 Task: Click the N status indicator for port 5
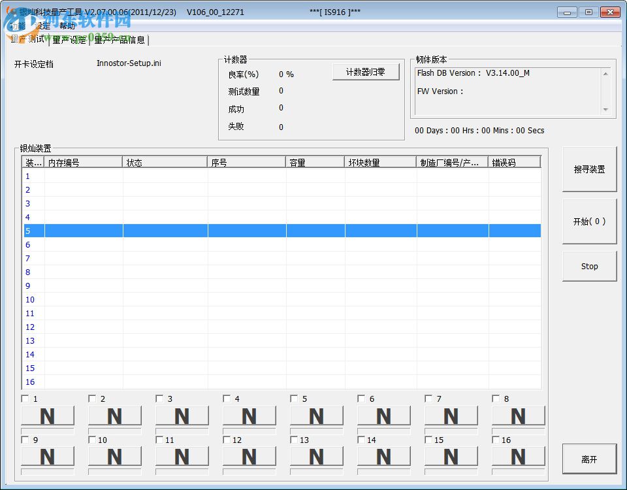pos(315,416)
